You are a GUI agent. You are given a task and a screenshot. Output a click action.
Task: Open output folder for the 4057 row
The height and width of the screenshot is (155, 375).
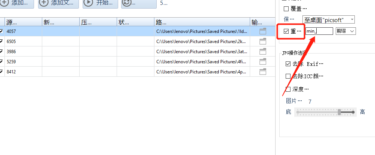[262, 31]
